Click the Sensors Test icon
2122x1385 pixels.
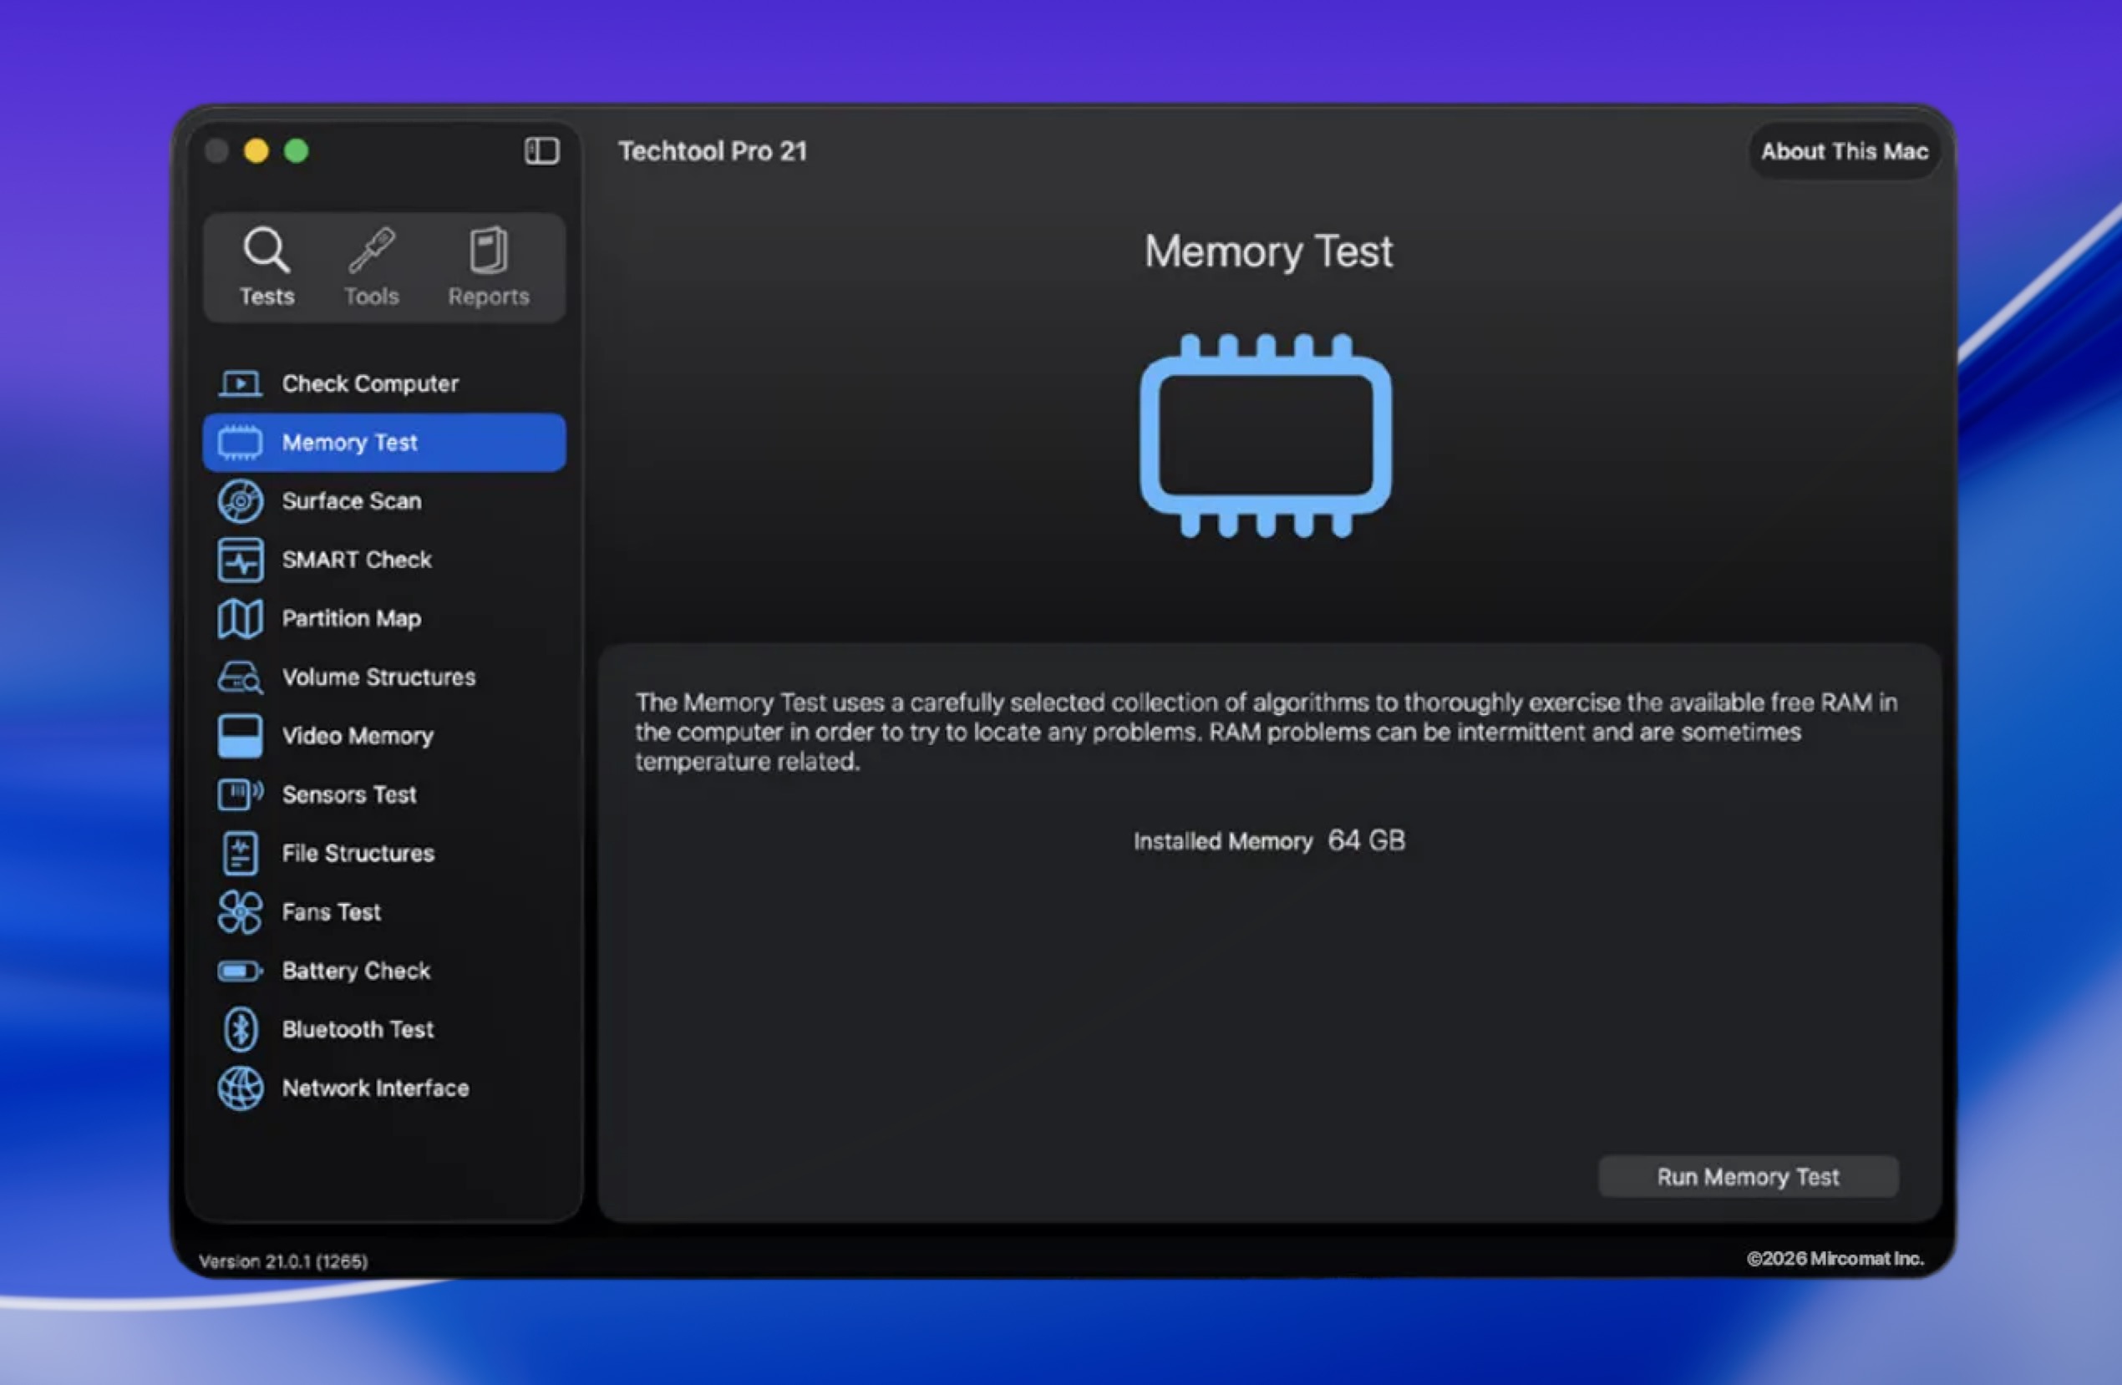tap(240, 794)
